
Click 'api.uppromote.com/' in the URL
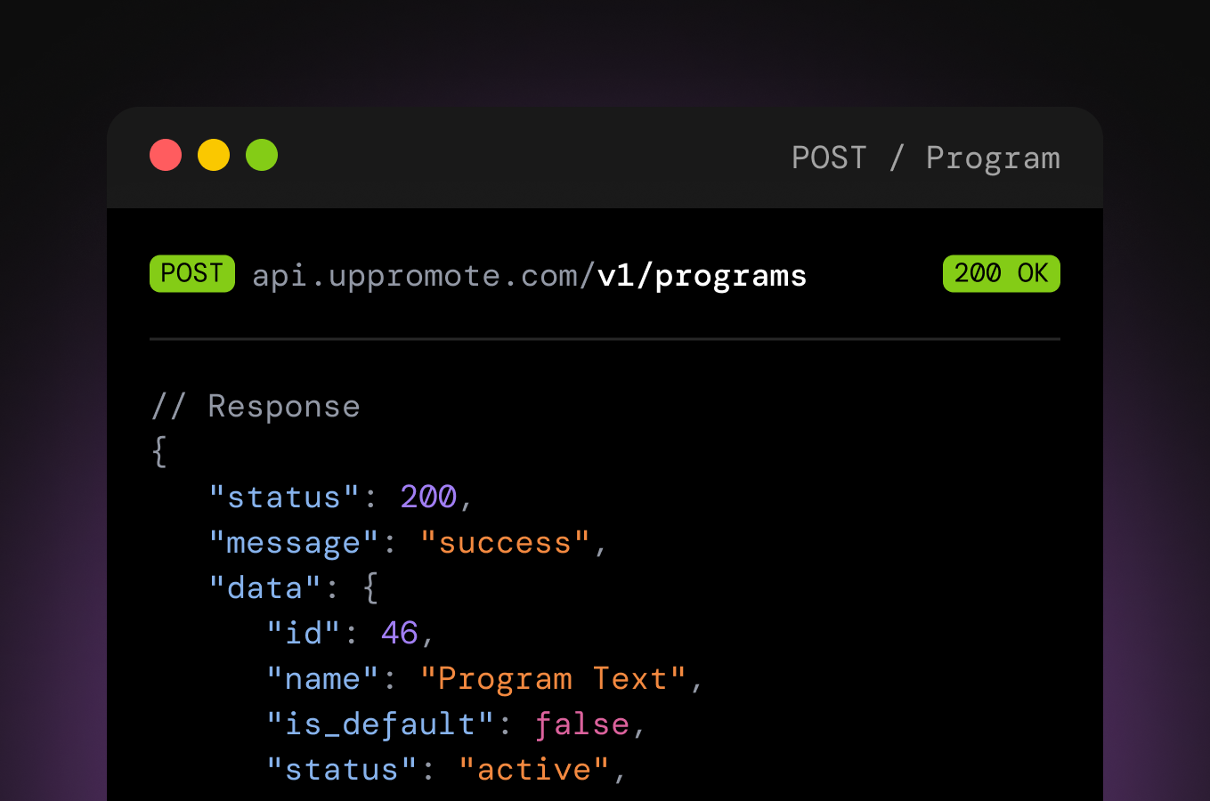pyautogui.click(x=424, y=276)
